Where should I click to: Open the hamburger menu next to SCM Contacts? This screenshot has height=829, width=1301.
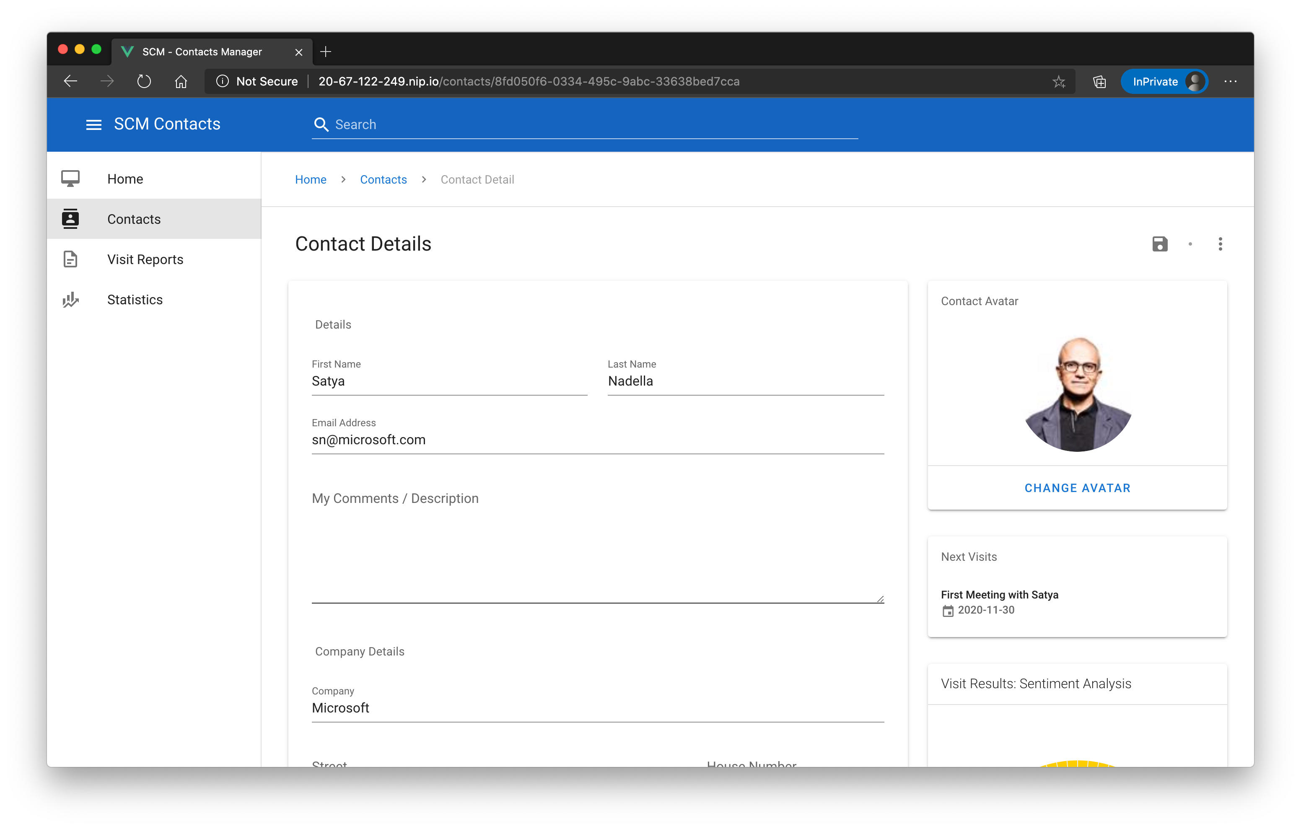coord(93,124)
